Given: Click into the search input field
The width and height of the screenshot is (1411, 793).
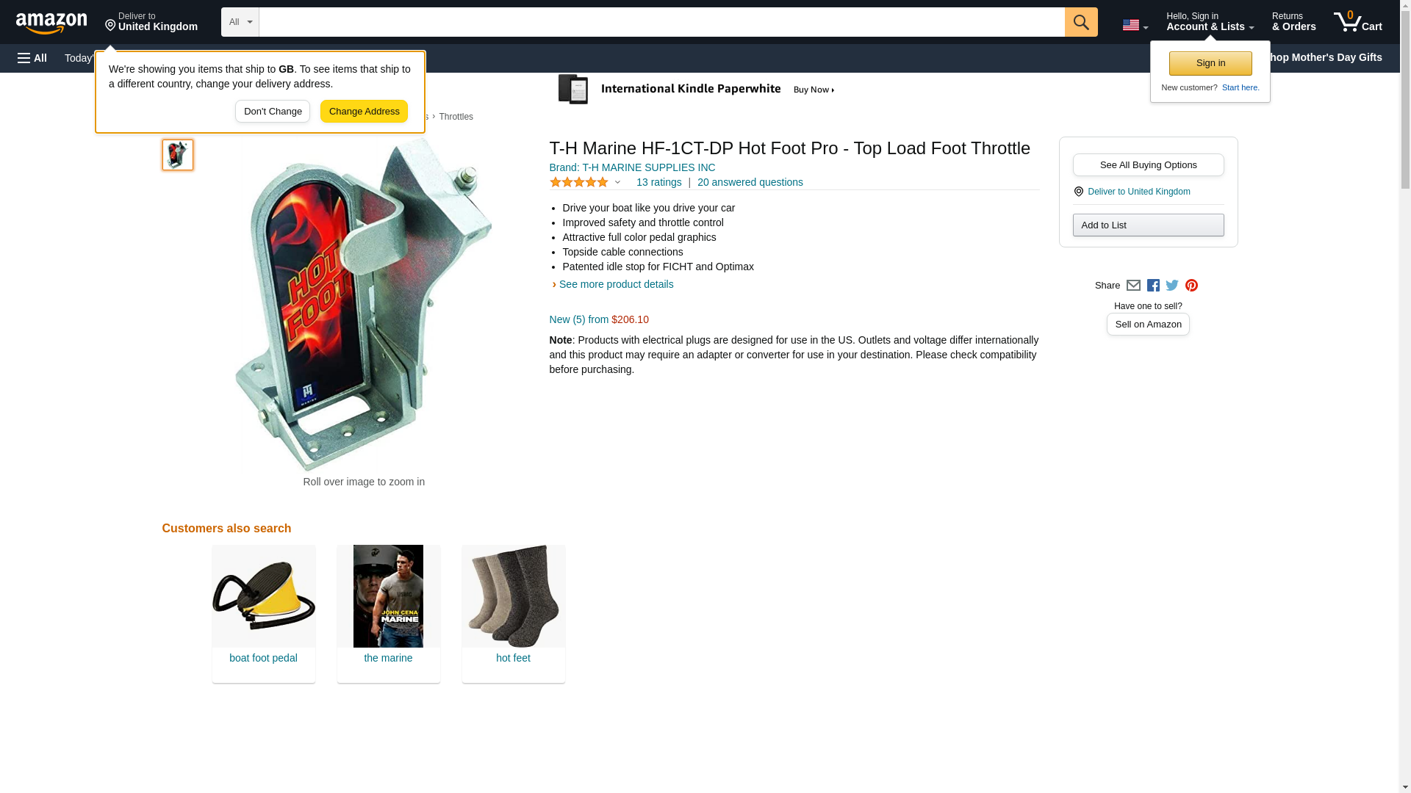Looking at the screenshot, I should [661, 22].
